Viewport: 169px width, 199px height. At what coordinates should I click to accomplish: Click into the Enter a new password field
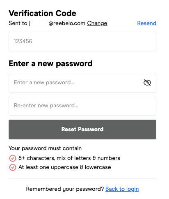(x=82, y=83)
